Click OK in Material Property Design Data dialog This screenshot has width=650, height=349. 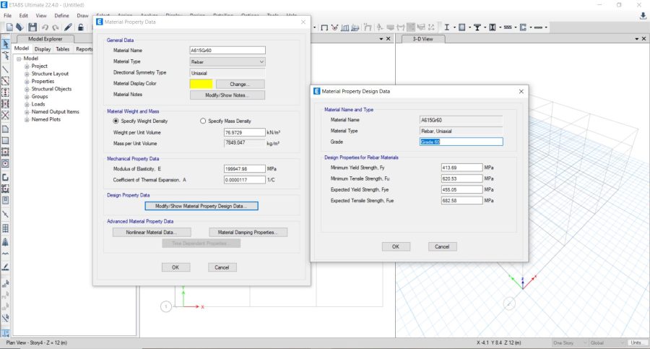tap(396, 246)
